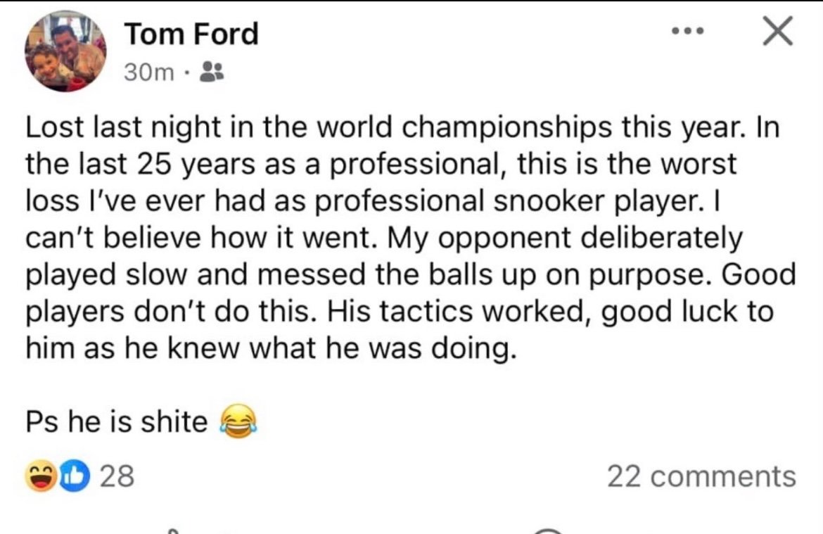Click the 30m post timestamp
The image size is (823, 534).
coord(148,72)
